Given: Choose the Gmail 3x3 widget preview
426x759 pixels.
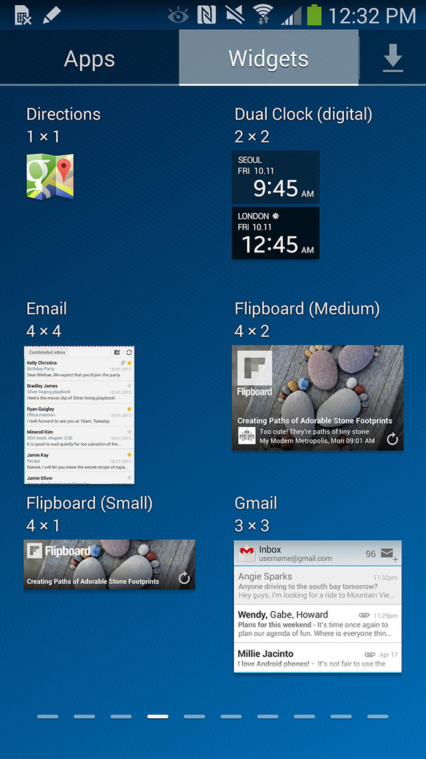Looking at the screenshot, I should pos(318,607).
